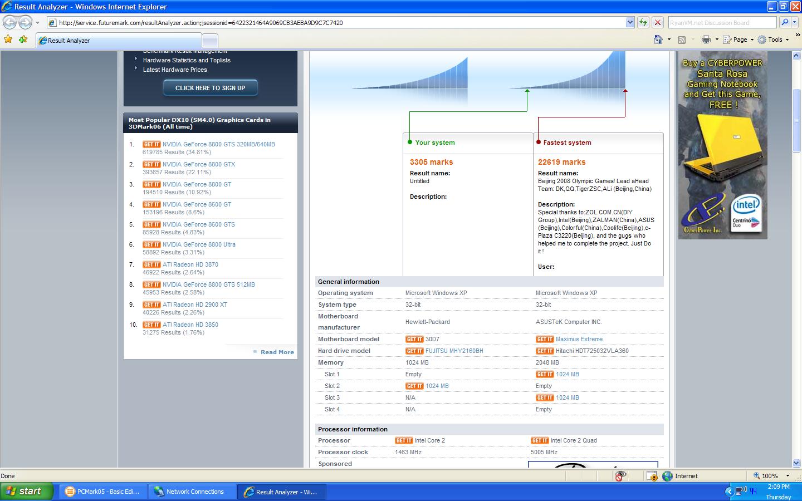
Task: Click vertical scrollbar up arrow
Action: [796, 55]
